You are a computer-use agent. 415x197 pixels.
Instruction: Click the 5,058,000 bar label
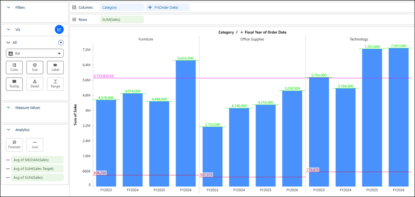point(292,88)
